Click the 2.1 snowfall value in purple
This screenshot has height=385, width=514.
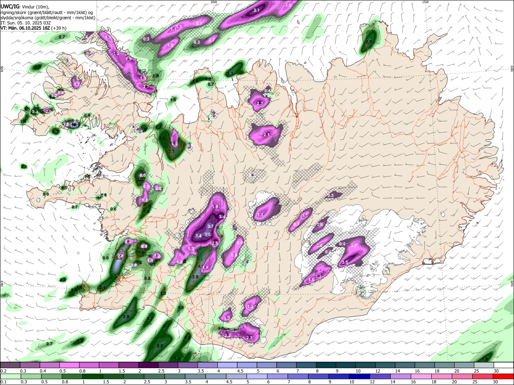pyautogui.click(x=267, y=135)
